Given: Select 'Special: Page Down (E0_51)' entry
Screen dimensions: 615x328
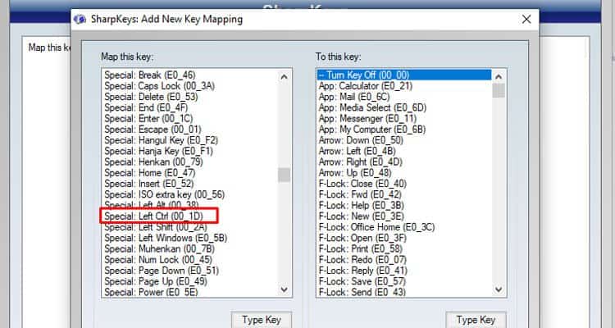Looking at the screenshot, I should click(162, 271).
